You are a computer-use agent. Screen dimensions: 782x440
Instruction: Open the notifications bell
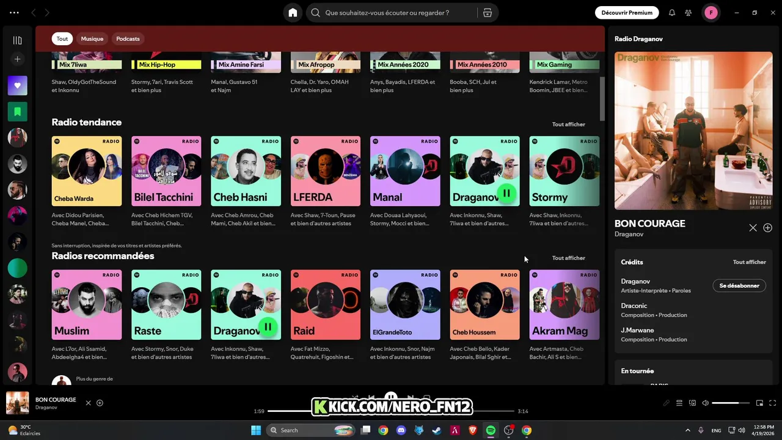(x=672, y=13)
